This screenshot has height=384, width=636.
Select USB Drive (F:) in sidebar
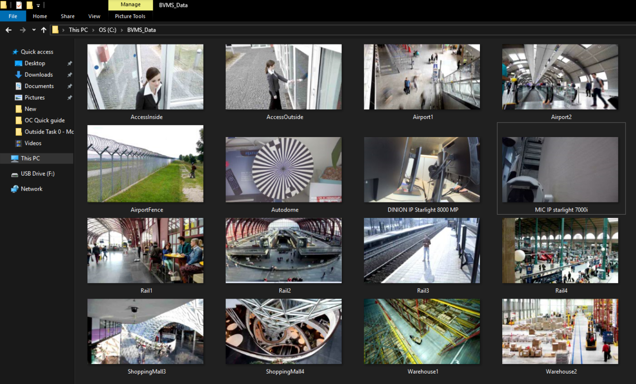(37, 174)
